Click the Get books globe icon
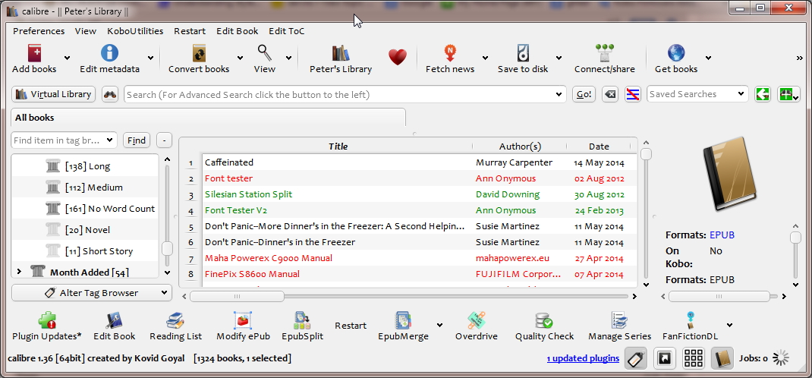 tap(676, 53)
